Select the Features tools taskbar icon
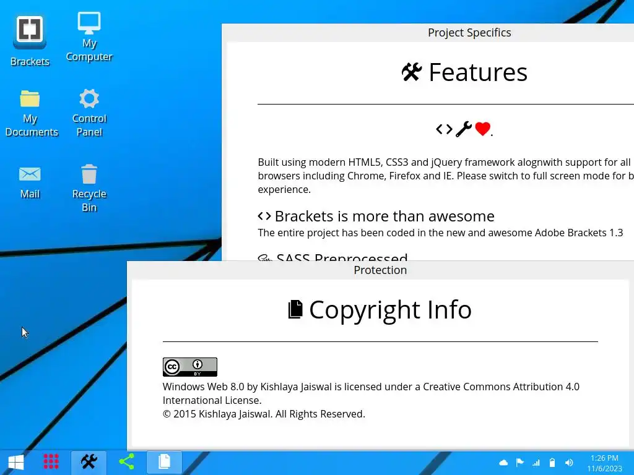The height and width of the screenshot is (475, 634). [89, 461]
